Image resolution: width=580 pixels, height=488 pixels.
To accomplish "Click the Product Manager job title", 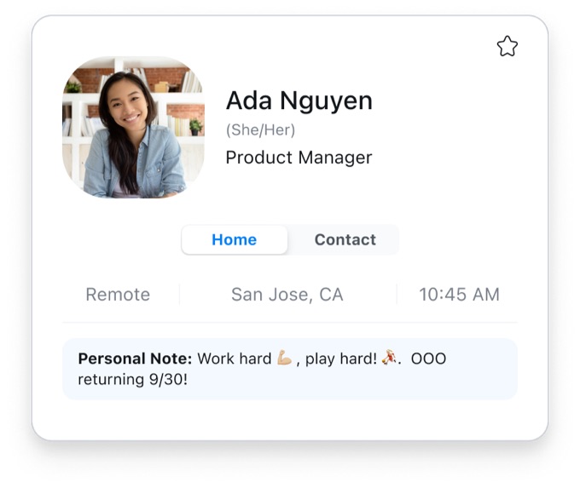I will [299, 158].
